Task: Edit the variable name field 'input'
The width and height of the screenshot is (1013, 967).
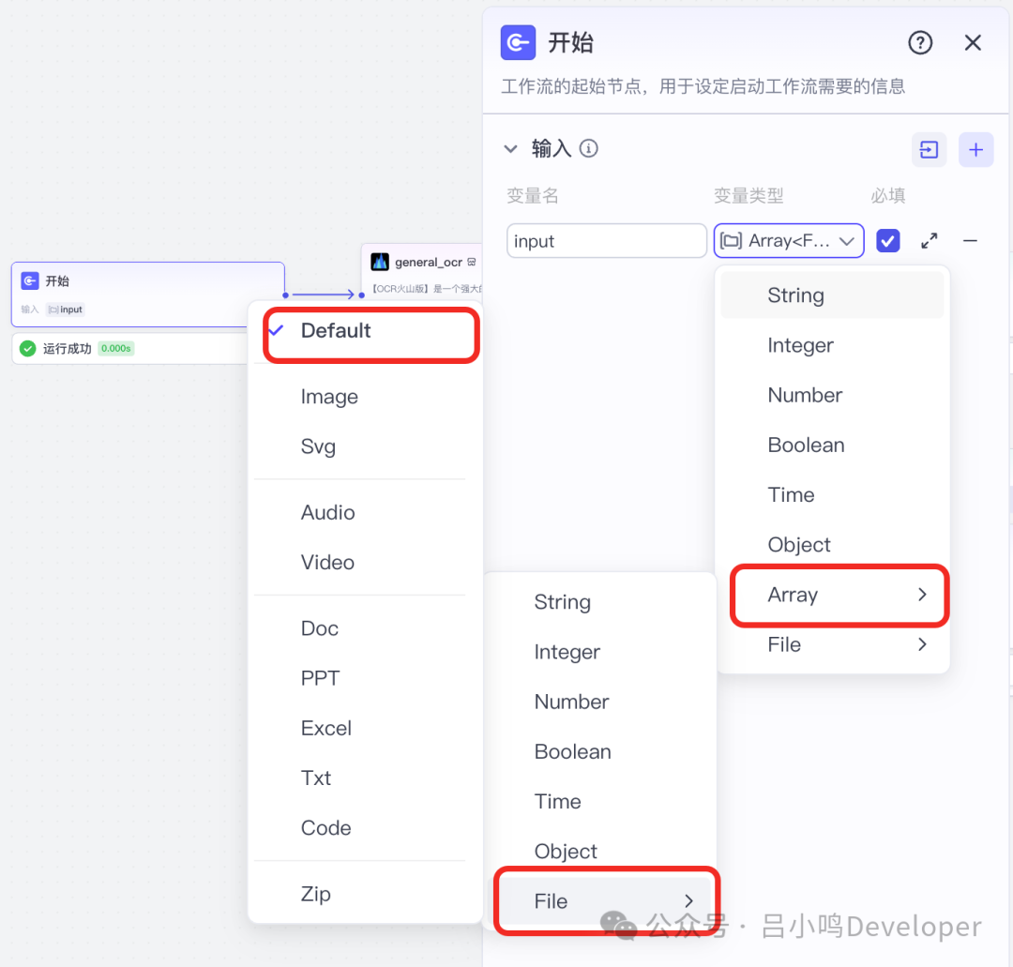Action: 606,241
